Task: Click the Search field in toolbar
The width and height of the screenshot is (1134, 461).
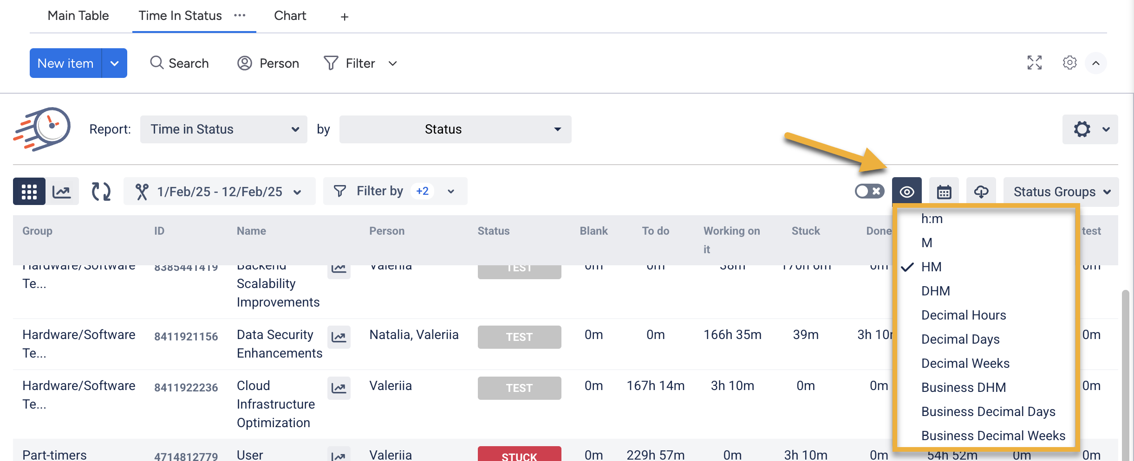Action: point(179,63)
